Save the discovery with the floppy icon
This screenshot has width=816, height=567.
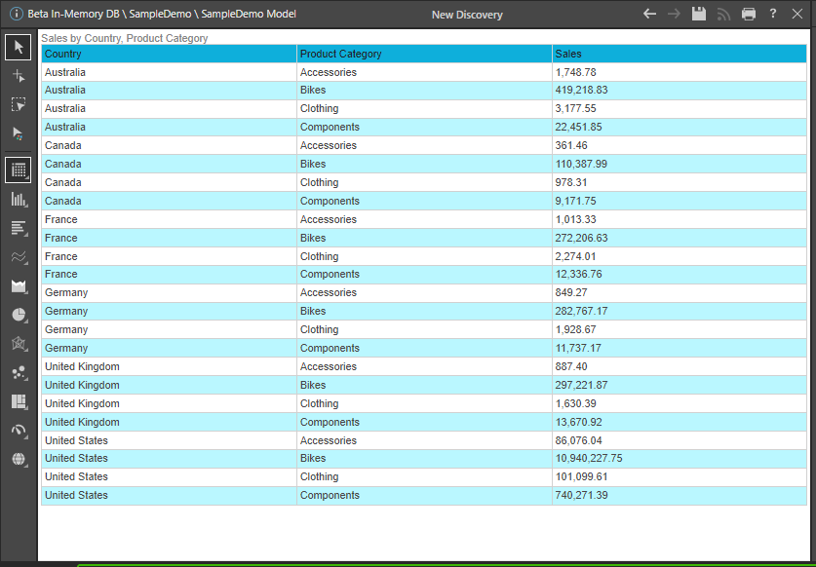pyautogui.click(x=699, y=14)
